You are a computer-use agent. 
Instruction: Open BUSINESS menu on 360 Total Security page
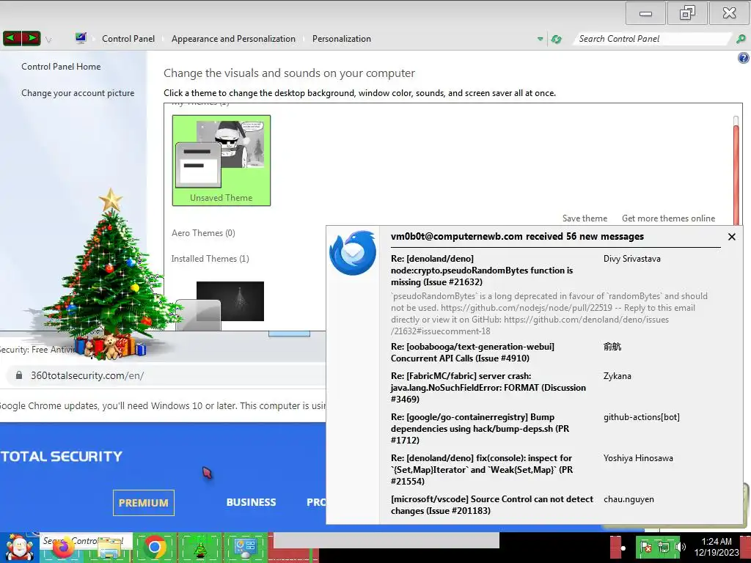tap(251, 502)
